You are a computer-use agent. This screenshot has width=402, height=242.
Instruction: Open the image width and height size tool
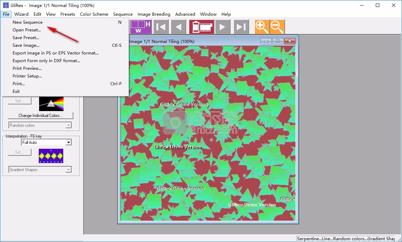(x=141, y=27)
